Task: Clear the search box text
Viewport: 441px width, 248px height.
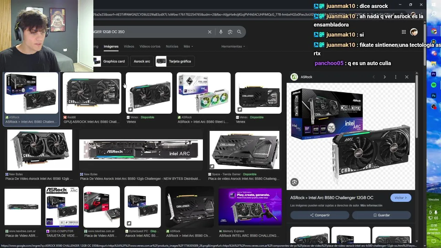Action: [x=209, y=32]
